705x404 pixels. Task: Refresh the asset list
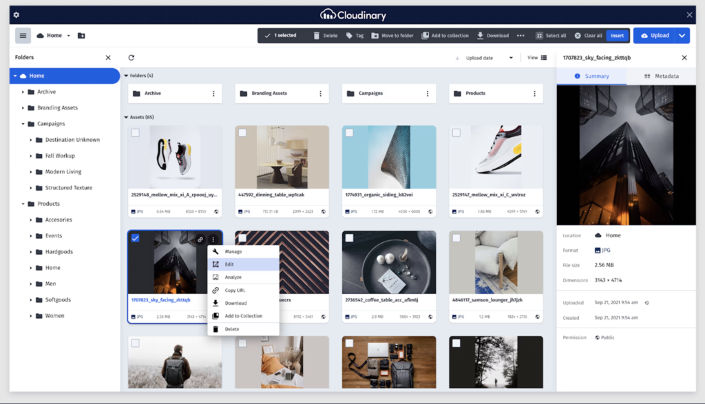pos(131,58)
